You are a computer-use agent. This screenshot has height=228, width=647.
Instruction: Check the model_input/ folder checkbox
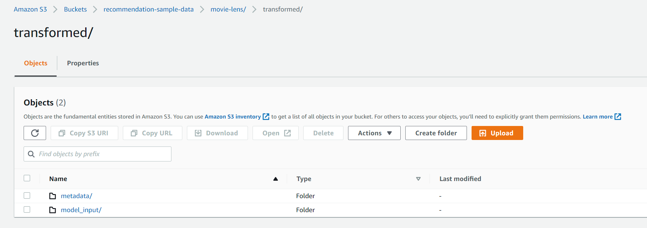27,210
